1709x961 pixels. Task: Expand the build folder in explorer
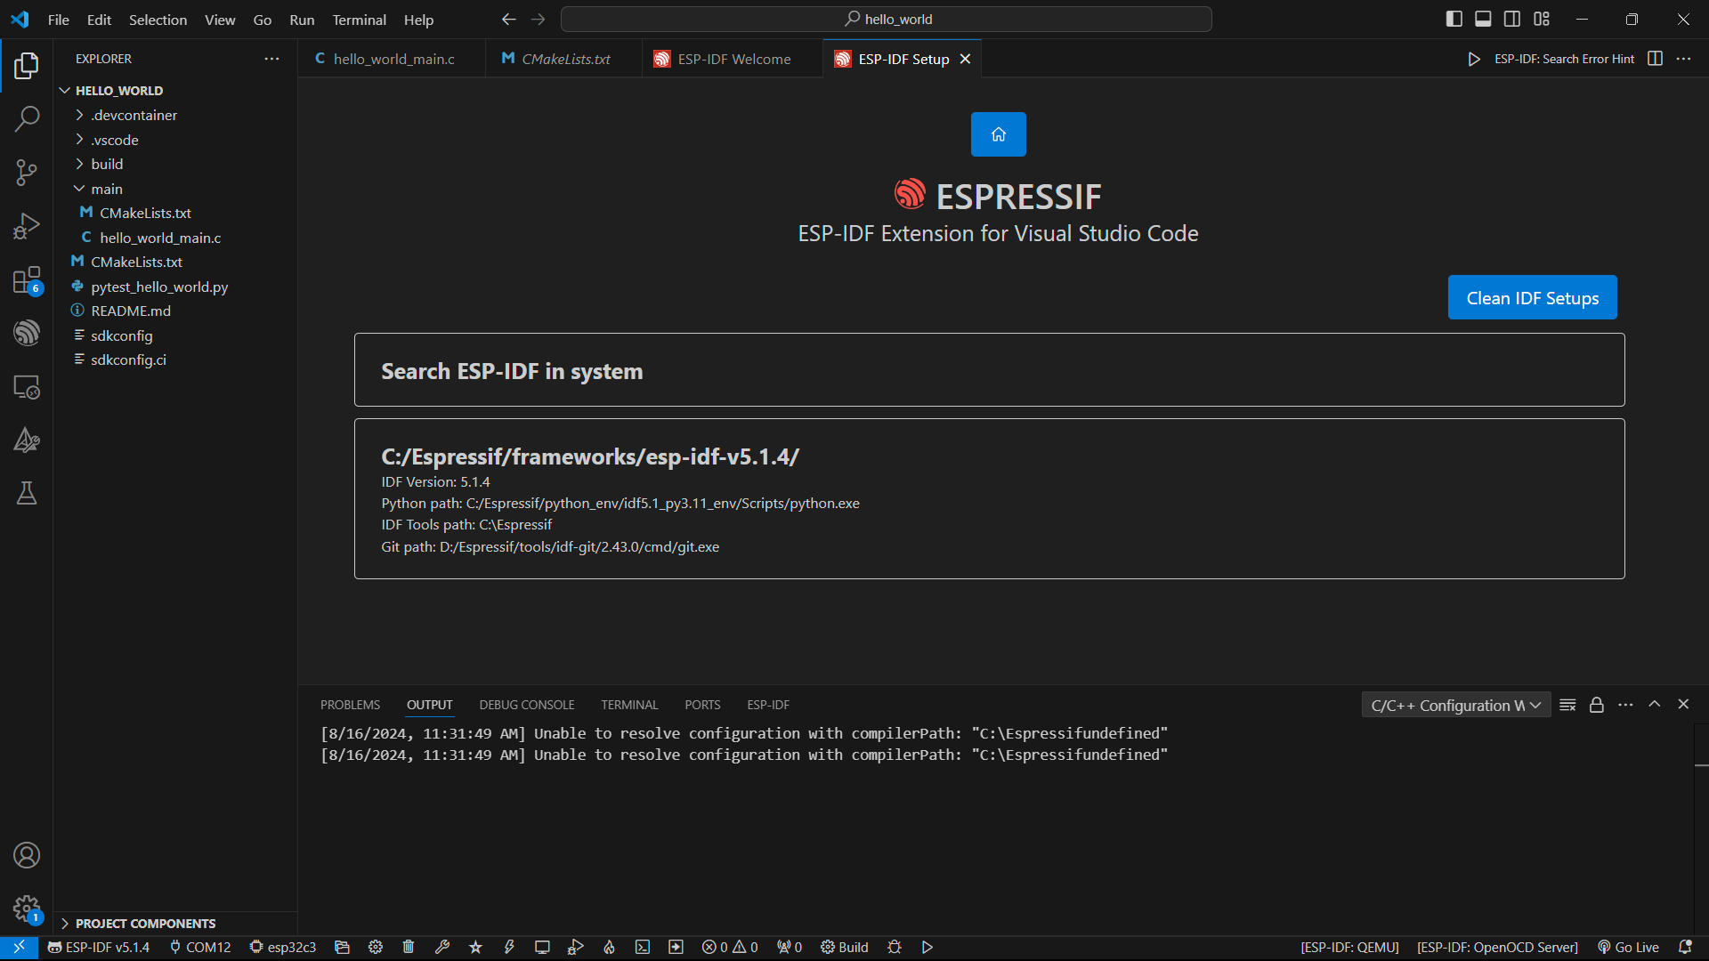[x=106, y=165]
